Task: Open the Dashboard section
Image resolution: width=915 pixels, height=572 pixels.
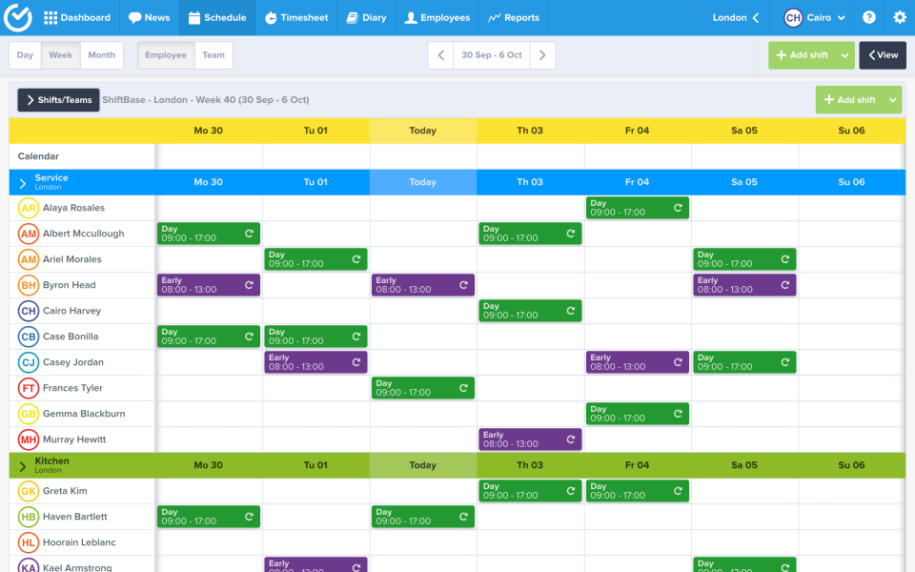Action: (x=76, y=16)
